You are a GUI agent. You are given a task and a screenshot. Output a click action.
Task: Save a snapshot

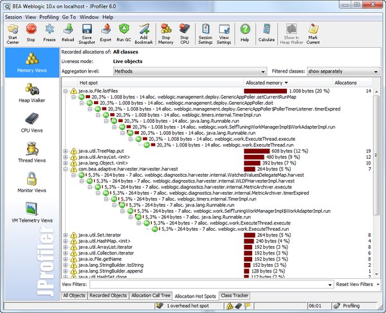[87, 34]
